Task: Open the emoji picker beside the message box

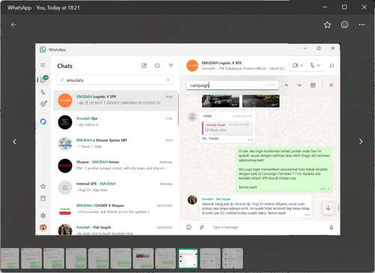Action: click(x=189, y=227)
